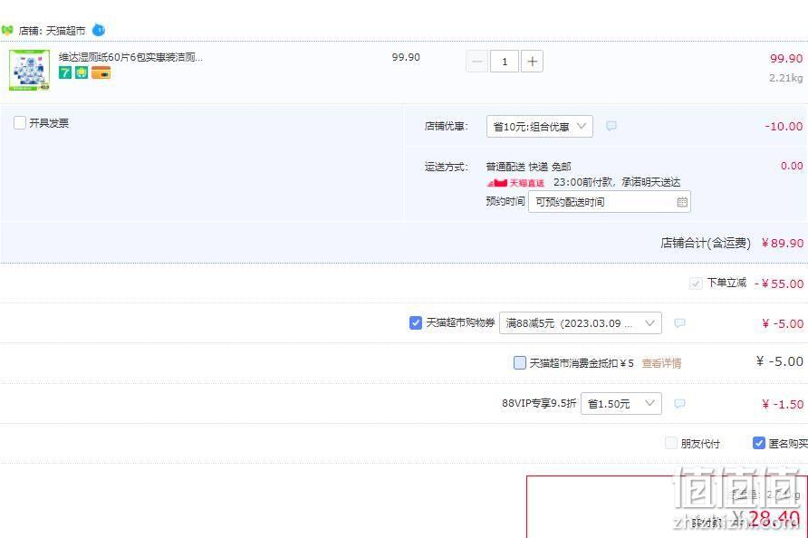Click the 88VIP专享9.5折 label

point(539,404)
